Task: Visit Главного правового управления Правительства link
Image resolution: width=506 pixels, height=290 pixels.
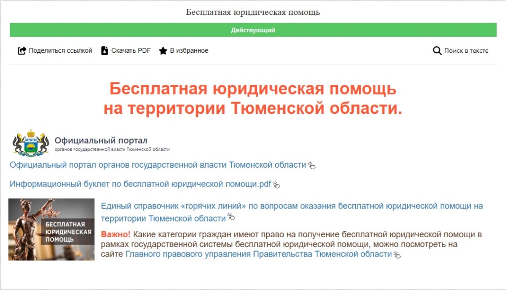Action: pos(258,254)
